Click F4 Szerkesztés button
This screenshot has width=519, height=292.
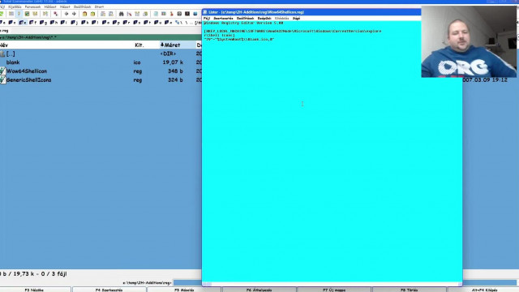coord(109,290)
